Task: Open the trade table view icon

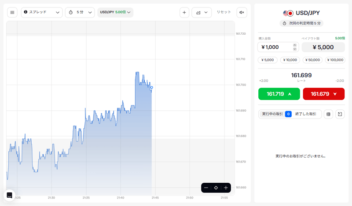Action: (x=328, y=114)
